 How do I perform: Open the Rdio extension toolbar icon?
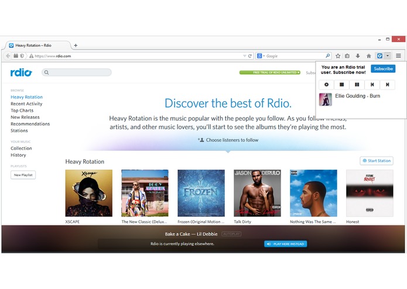(x=379, y=56)
